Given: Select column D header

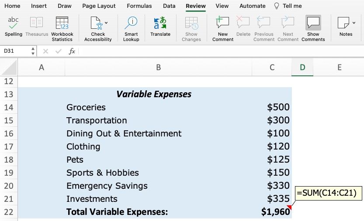Looking at the screenshot, I should click(x=302, y=68).
